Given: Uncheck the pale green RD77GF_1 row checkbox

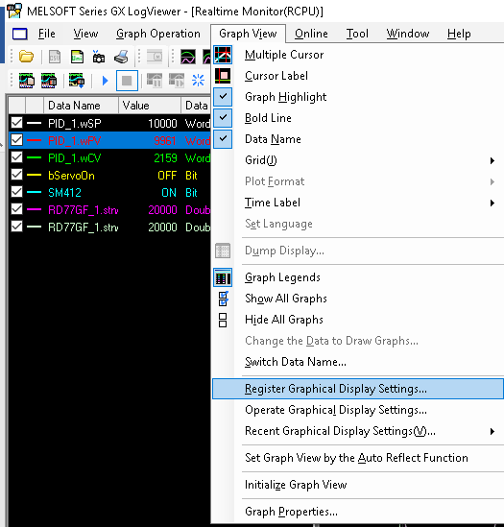Looking at the screenshot, I should 17,227.
